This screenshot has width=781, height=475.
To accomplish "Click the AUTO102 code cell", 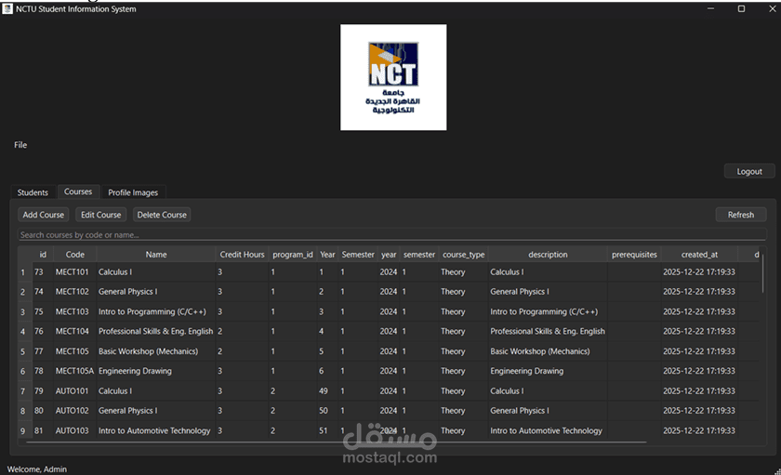I will coord(73,411).
